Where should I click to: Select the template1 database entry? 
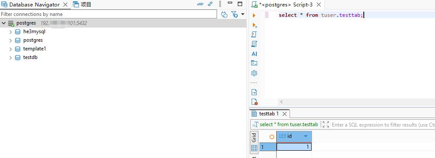35,49
